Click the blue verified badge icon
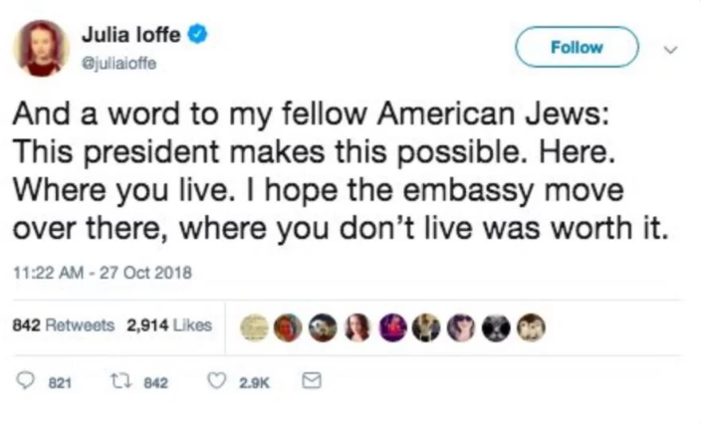701x429 pixels. click(197, 35)
